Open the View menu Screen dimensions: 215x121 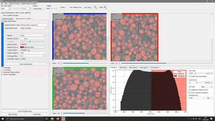[x=6, y=4]
